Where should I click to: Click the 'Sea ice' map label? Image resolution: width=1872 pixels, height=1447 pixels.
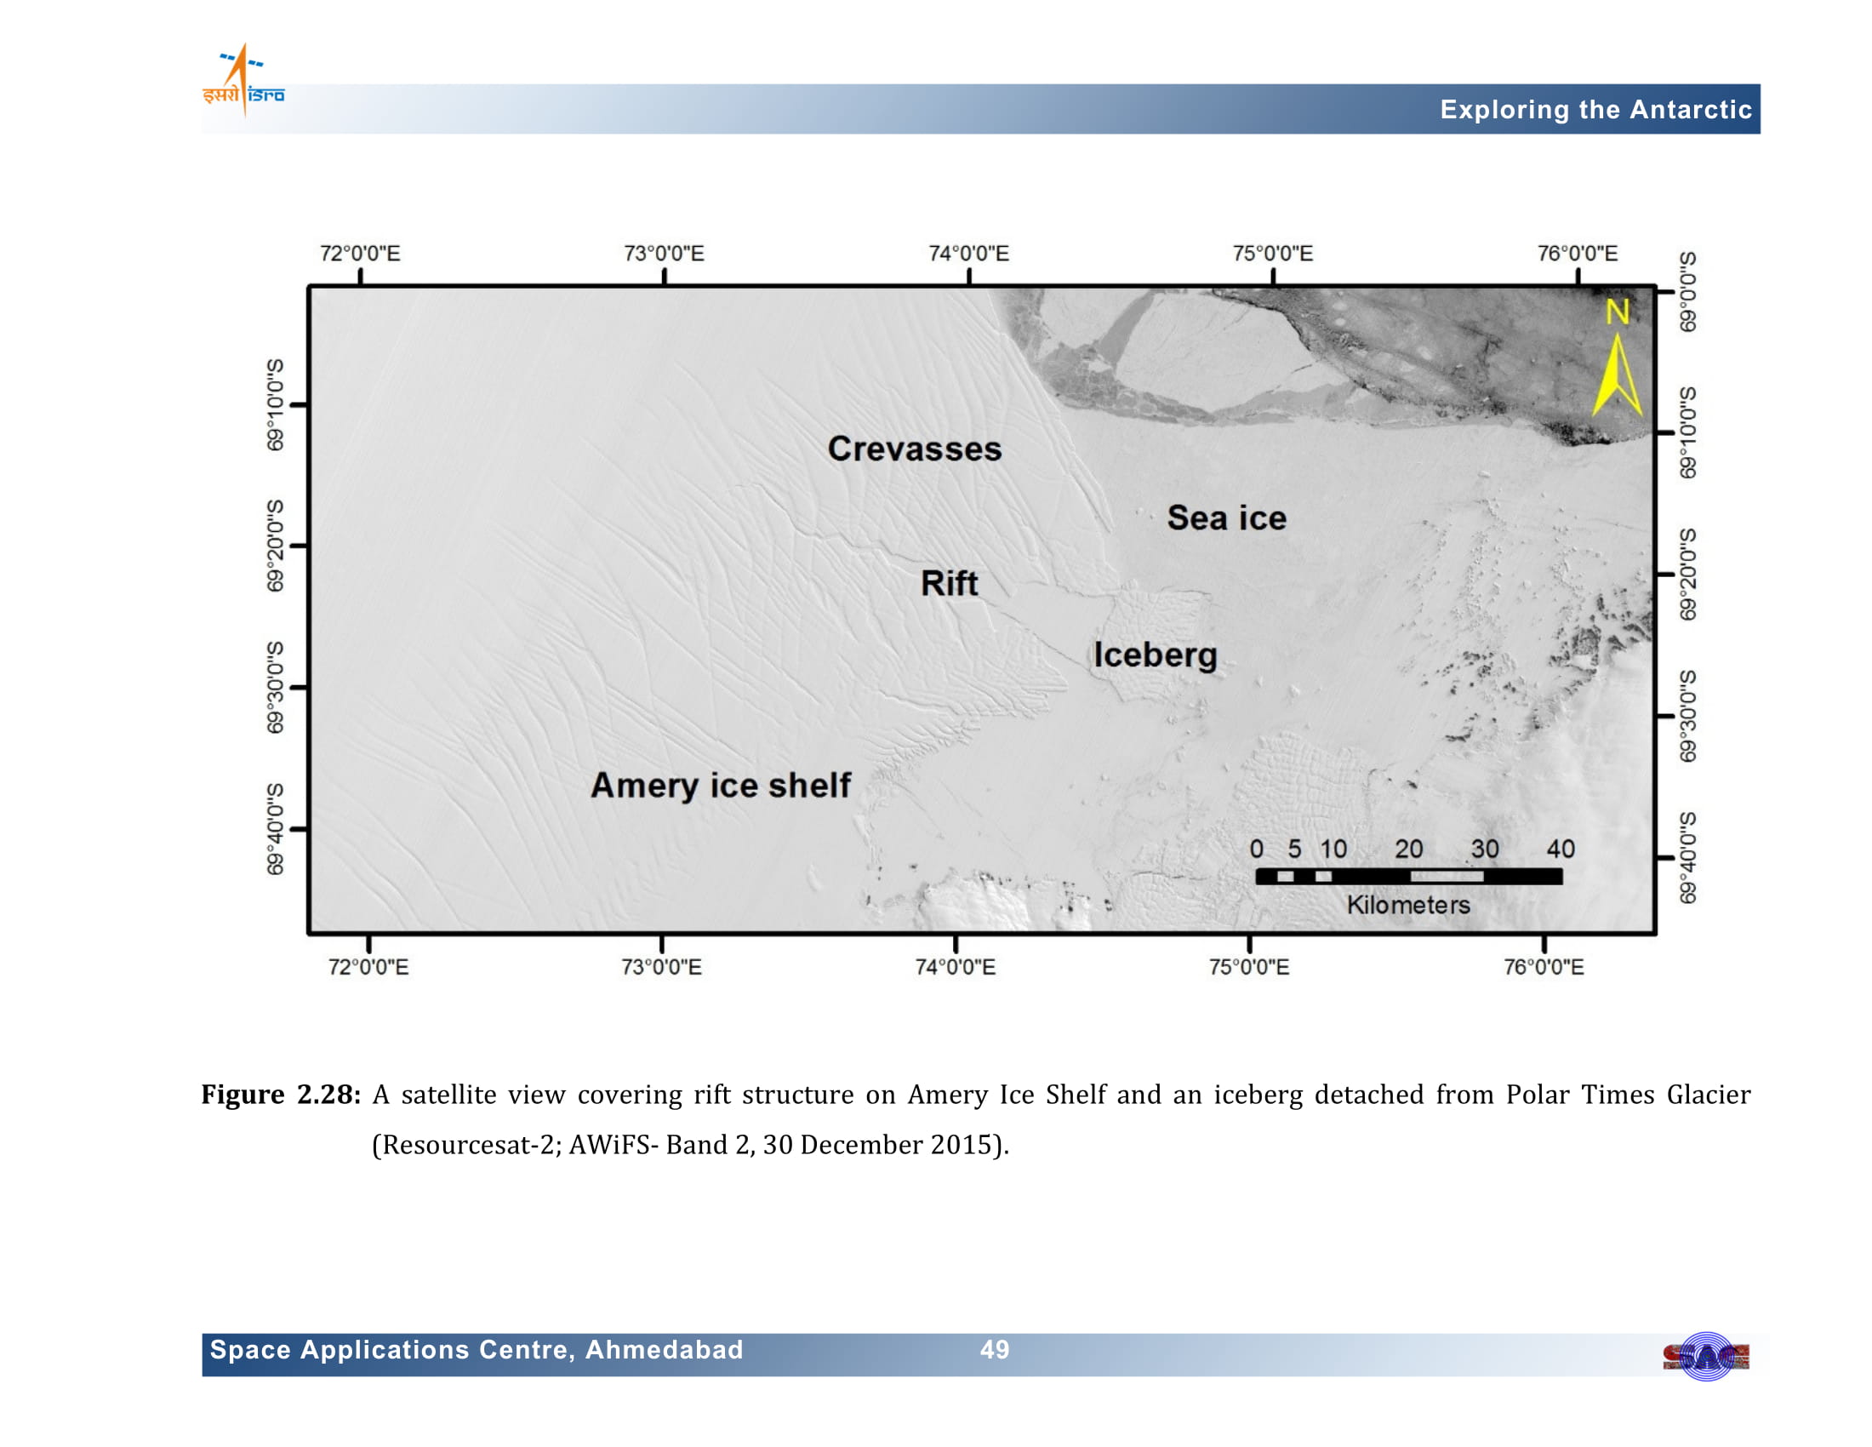click(x=1226, y=518)
